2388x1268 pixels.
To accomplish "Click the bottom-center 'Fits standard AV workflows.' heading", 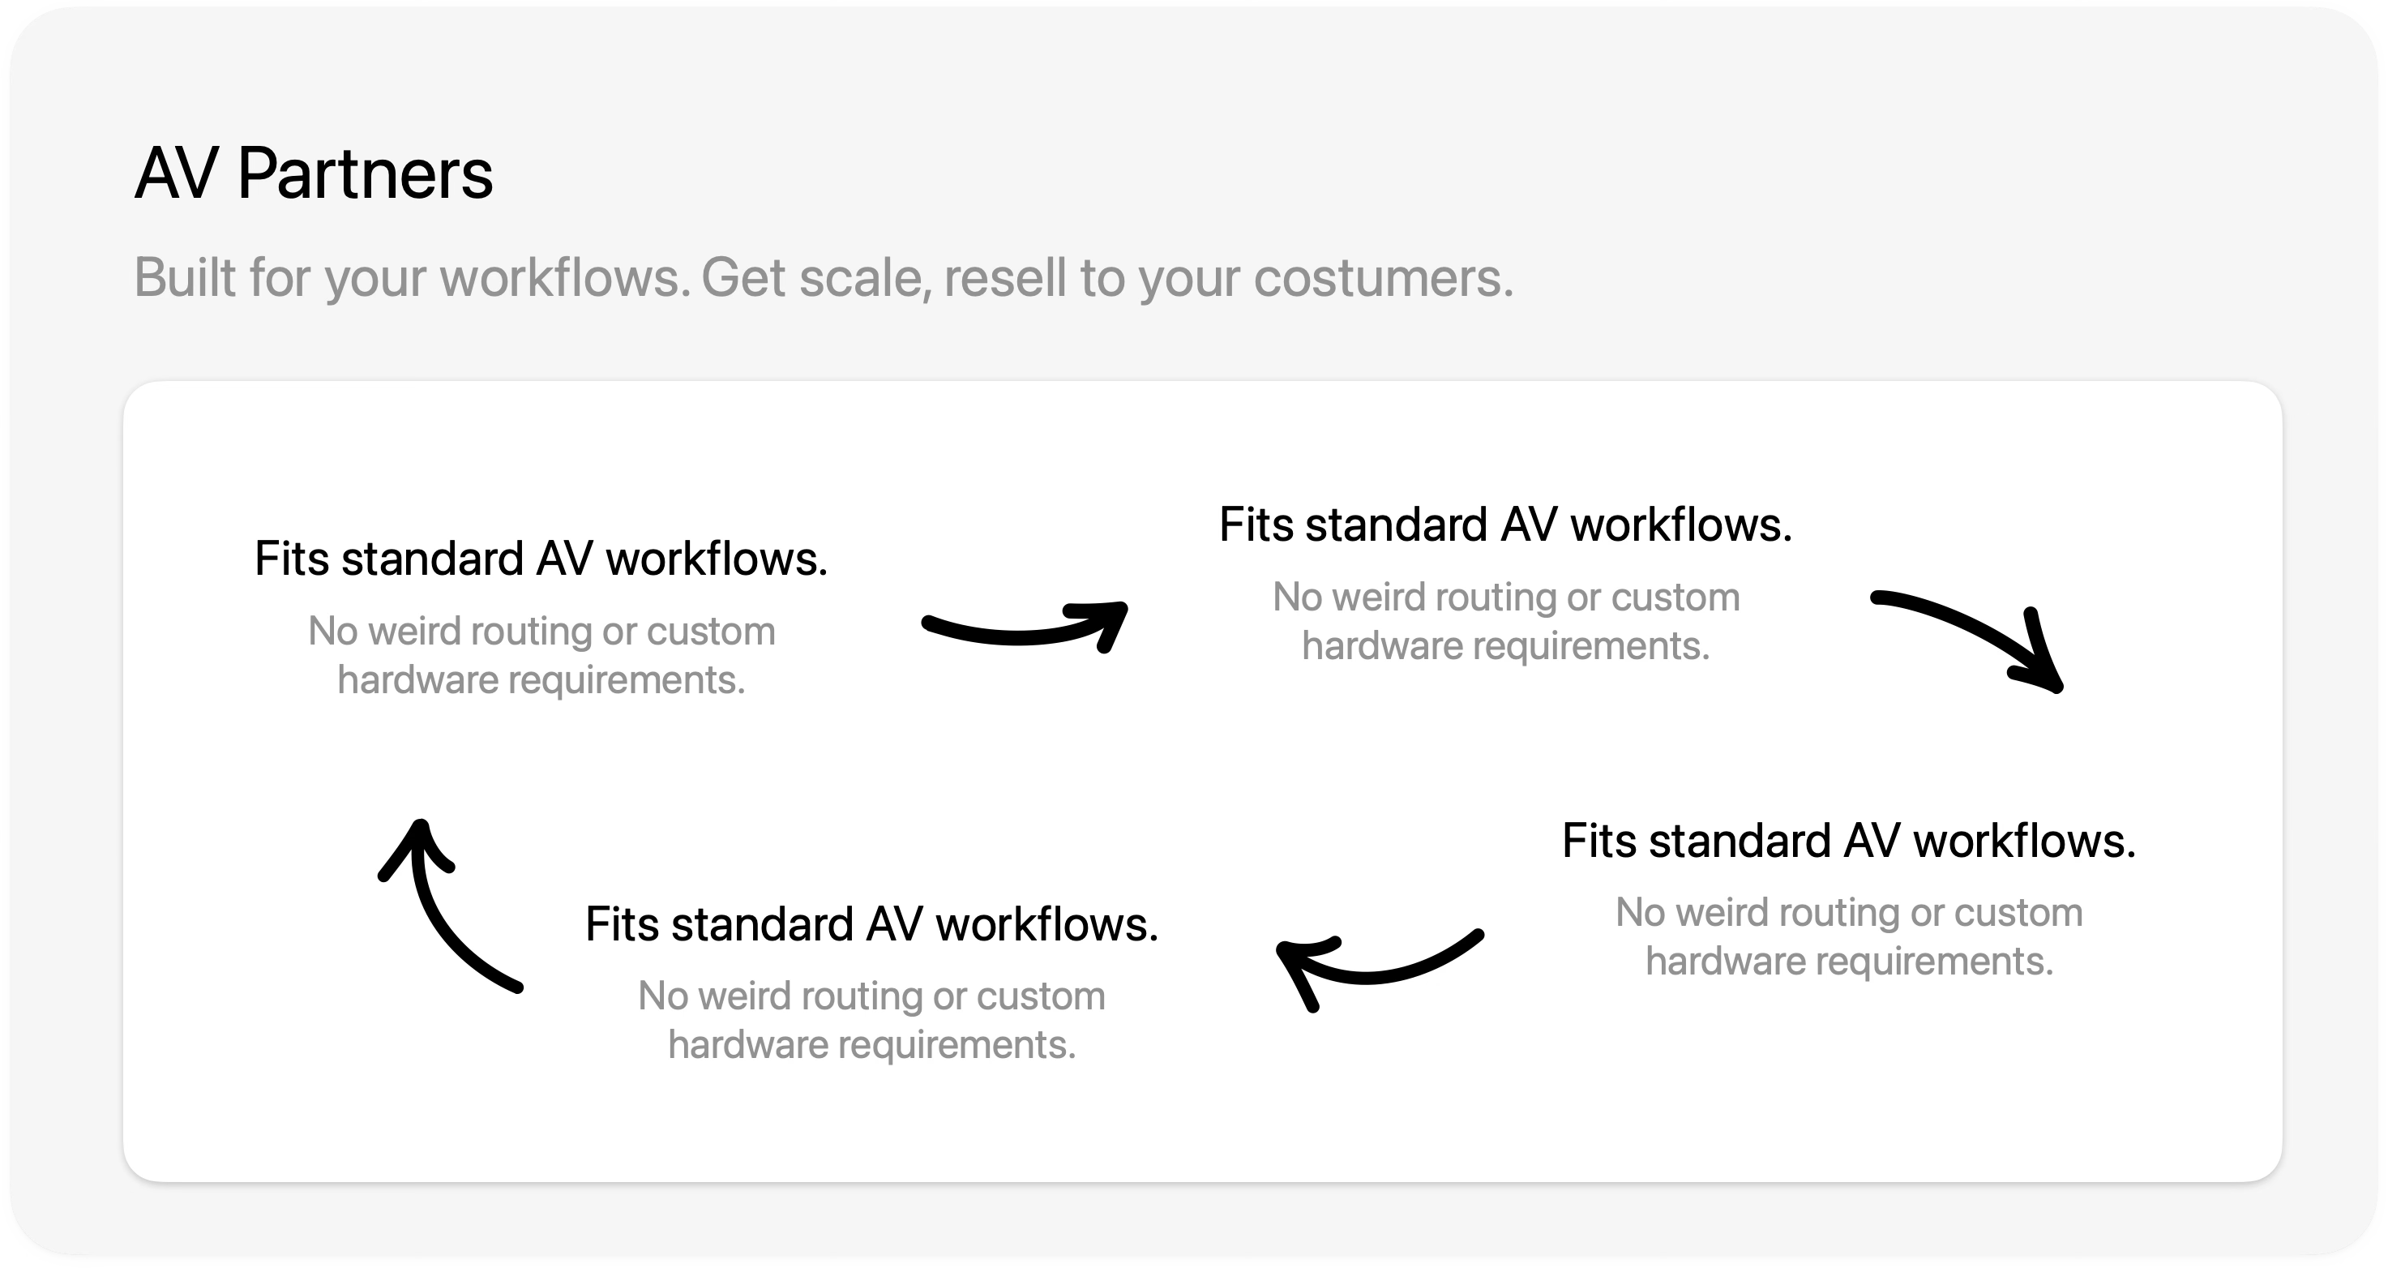I will coord(871,924).
